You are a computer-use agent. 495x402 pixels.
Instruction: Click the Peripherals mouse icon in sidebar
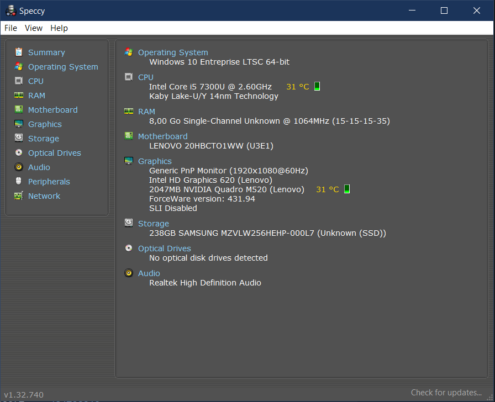tap(19, 181)
